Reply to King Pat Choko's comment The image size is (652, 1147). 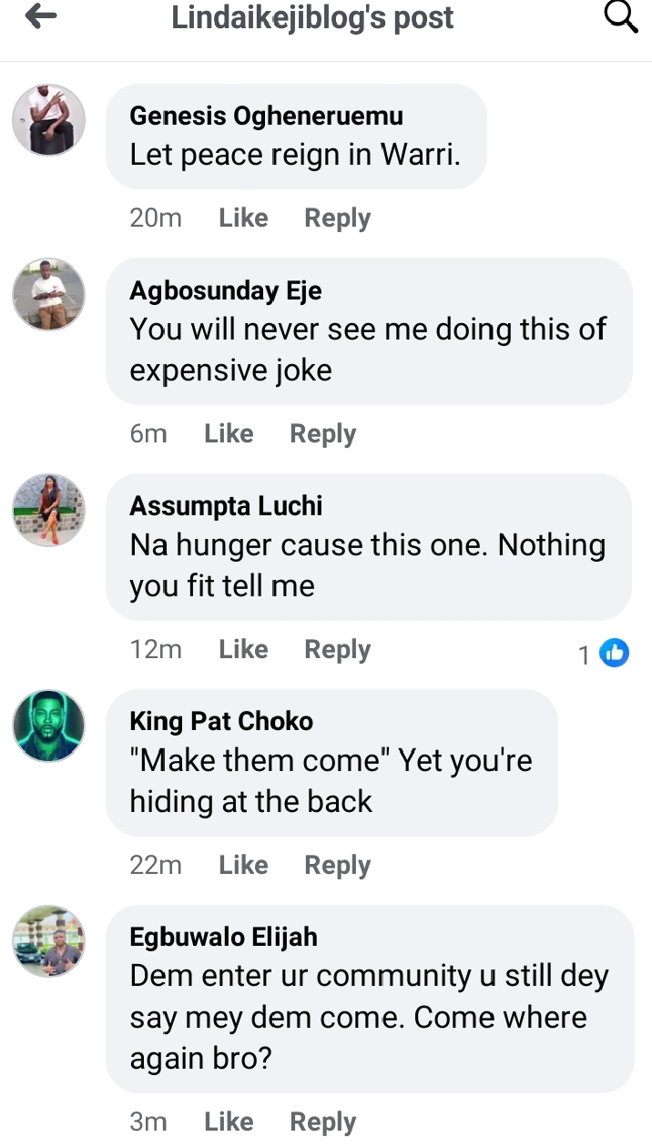[337, 866]
